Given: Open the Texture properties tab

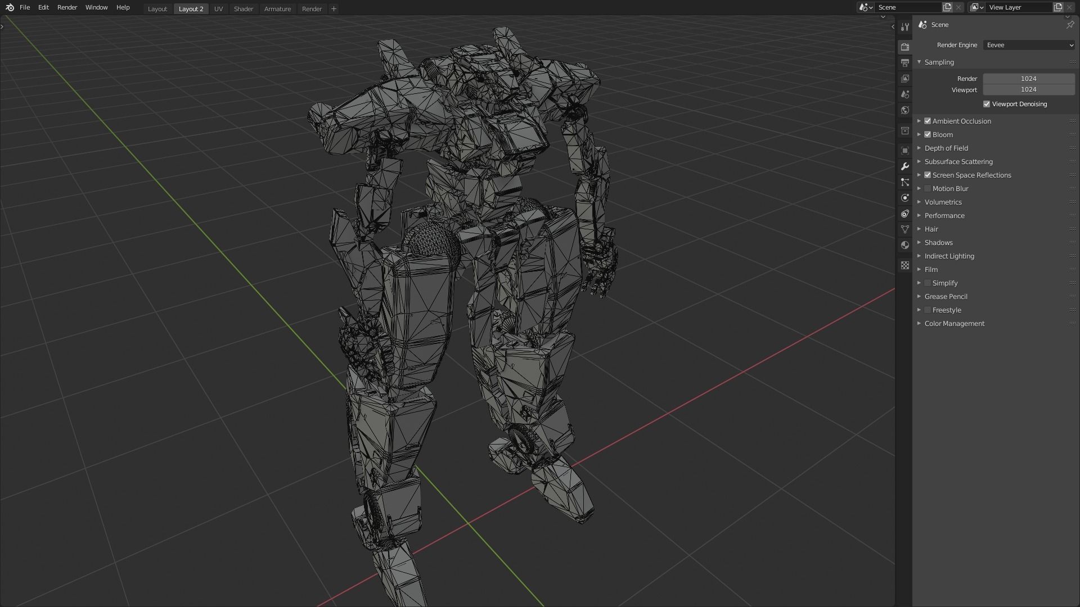Looking at the screenshot, I should tap(904, 265).
